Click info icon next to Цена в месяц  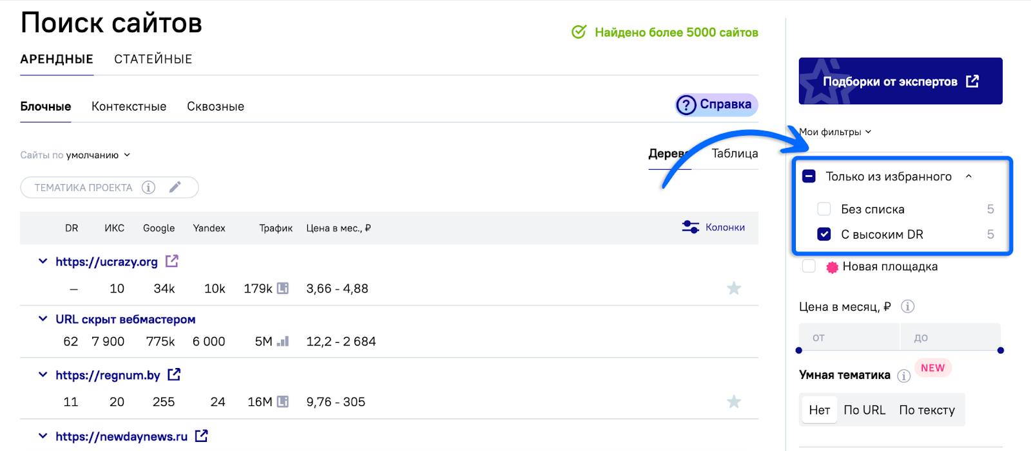pyautogui.click(x=907, y=306)
